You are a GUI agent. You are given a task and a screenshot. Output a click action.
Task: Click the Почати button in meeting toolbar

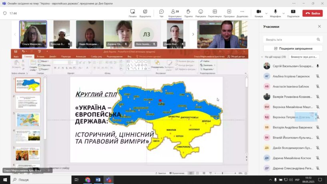[x=133, y=13]
